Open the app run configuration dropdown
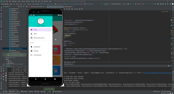The image size is (174, 94). coord(107,4)
